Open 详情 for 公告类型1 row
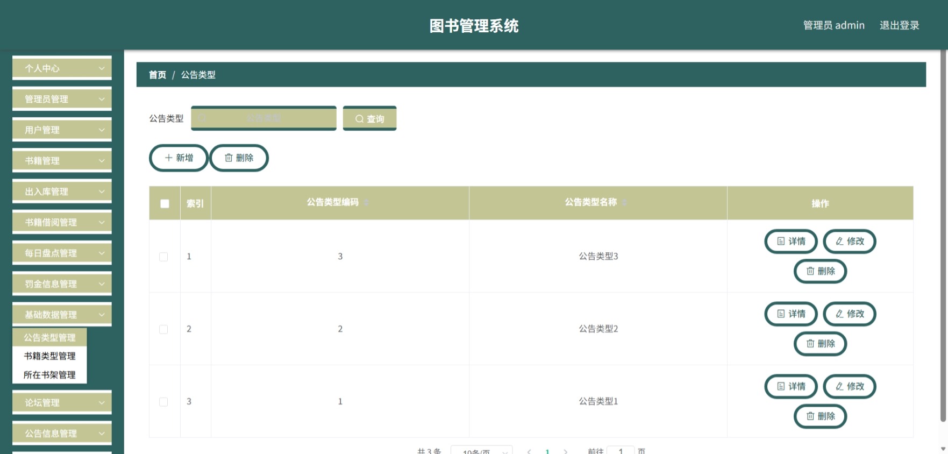Image resolution: width=948 pixels, height=454 pixels. coord(791,386)
